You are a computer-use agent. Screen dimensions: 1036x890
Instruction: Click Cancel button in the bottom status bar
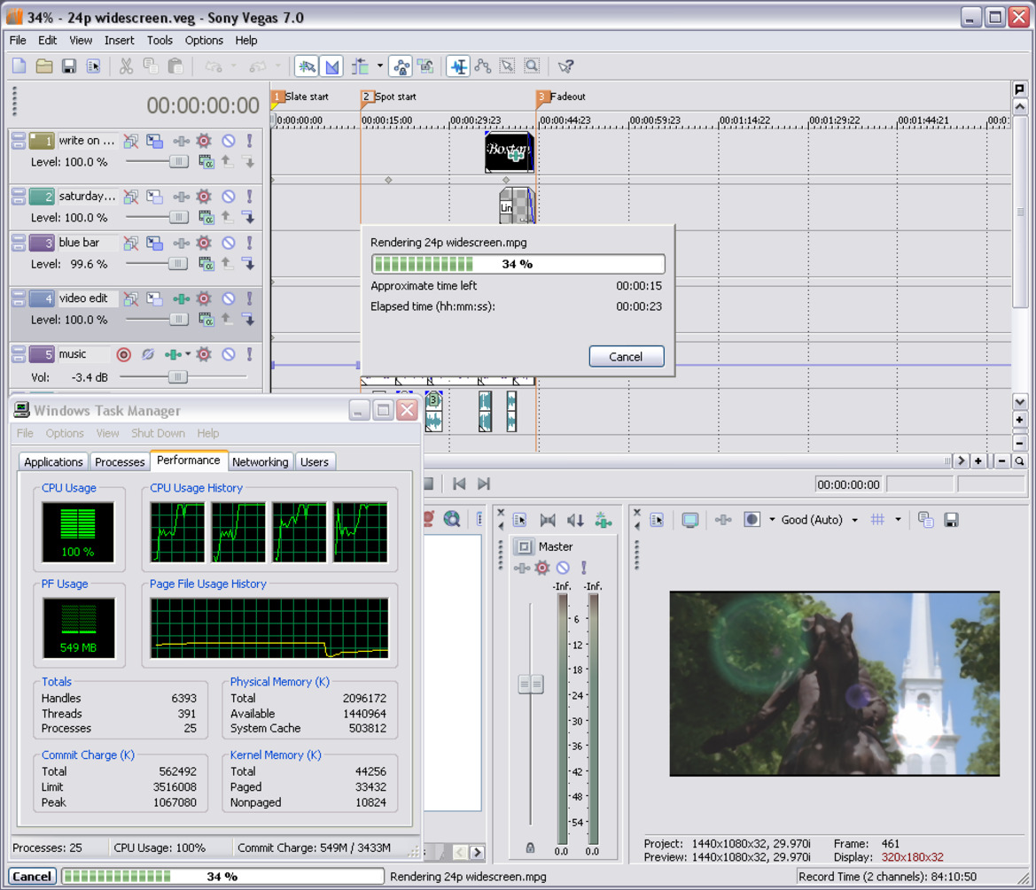point(32,876)
